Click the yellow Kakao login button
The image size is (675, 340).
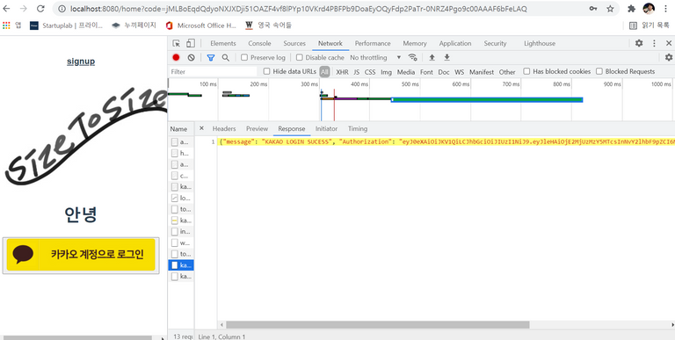[x=81, y=255]
